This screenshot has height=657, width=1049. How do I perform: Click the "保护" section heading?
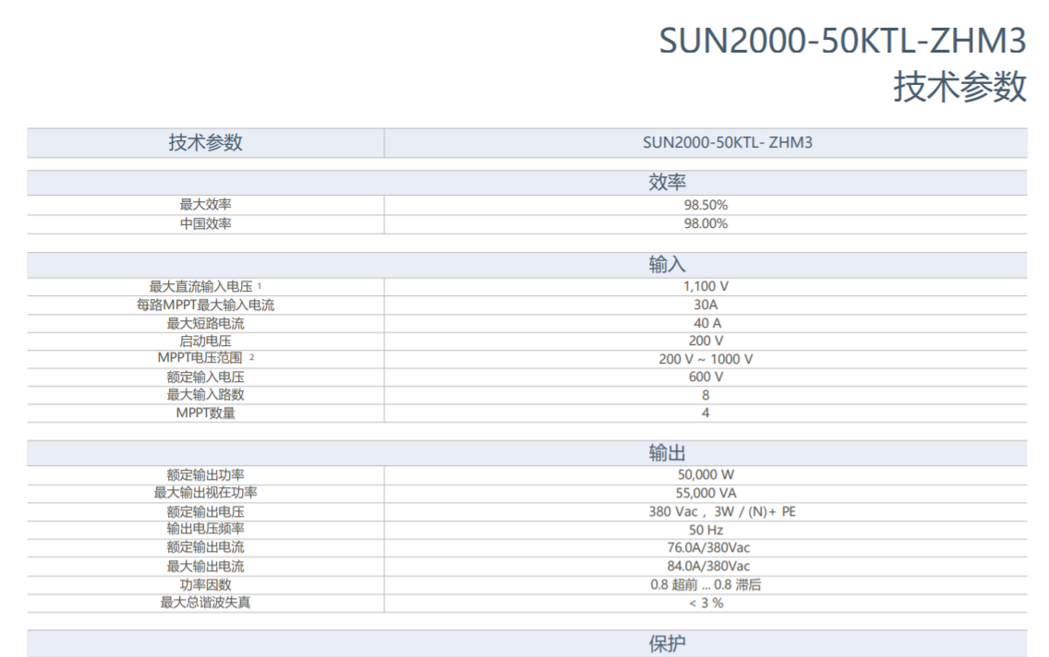pyautogui.click(x=667, y=644)
